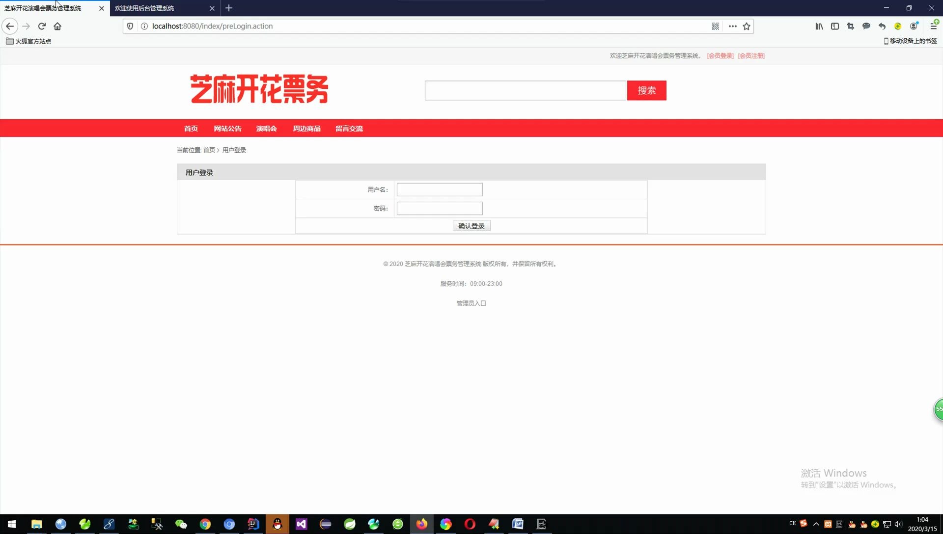Open the Firefox account profile icon
The width and height of the screenshot is (943, 534).
tap(914, 26)
